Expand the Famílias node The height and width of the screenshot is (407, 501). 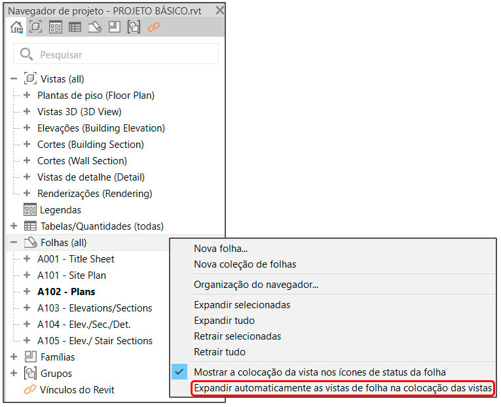coord(14,356)
